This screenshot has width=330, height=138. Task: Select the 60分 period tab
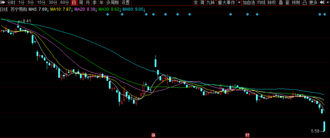(x=65, y=3)
